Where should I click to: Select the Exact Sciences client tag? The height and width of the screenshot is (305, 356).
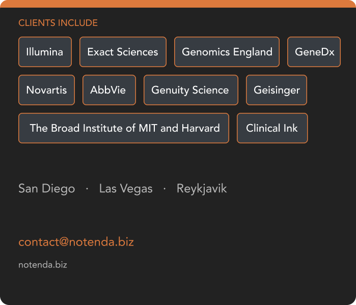tap(123, 52)
